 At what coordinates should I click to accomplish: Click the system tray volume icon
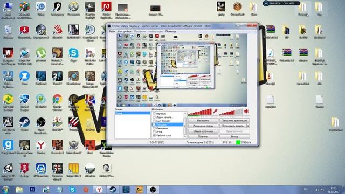pos(317,190)
